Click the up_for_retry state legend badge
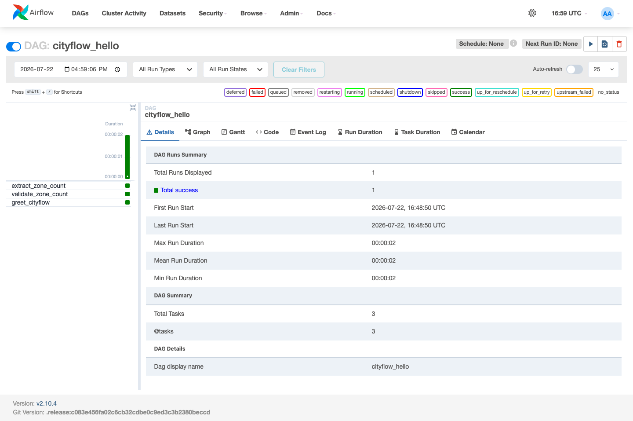Viewport: 633px width, 421px height. point(536,92)
